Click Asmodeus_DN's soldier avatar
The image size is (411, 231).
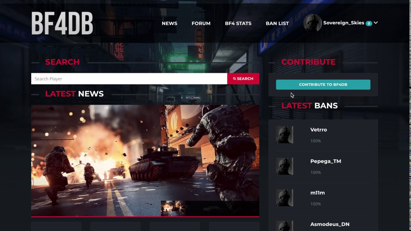(284, 226)
